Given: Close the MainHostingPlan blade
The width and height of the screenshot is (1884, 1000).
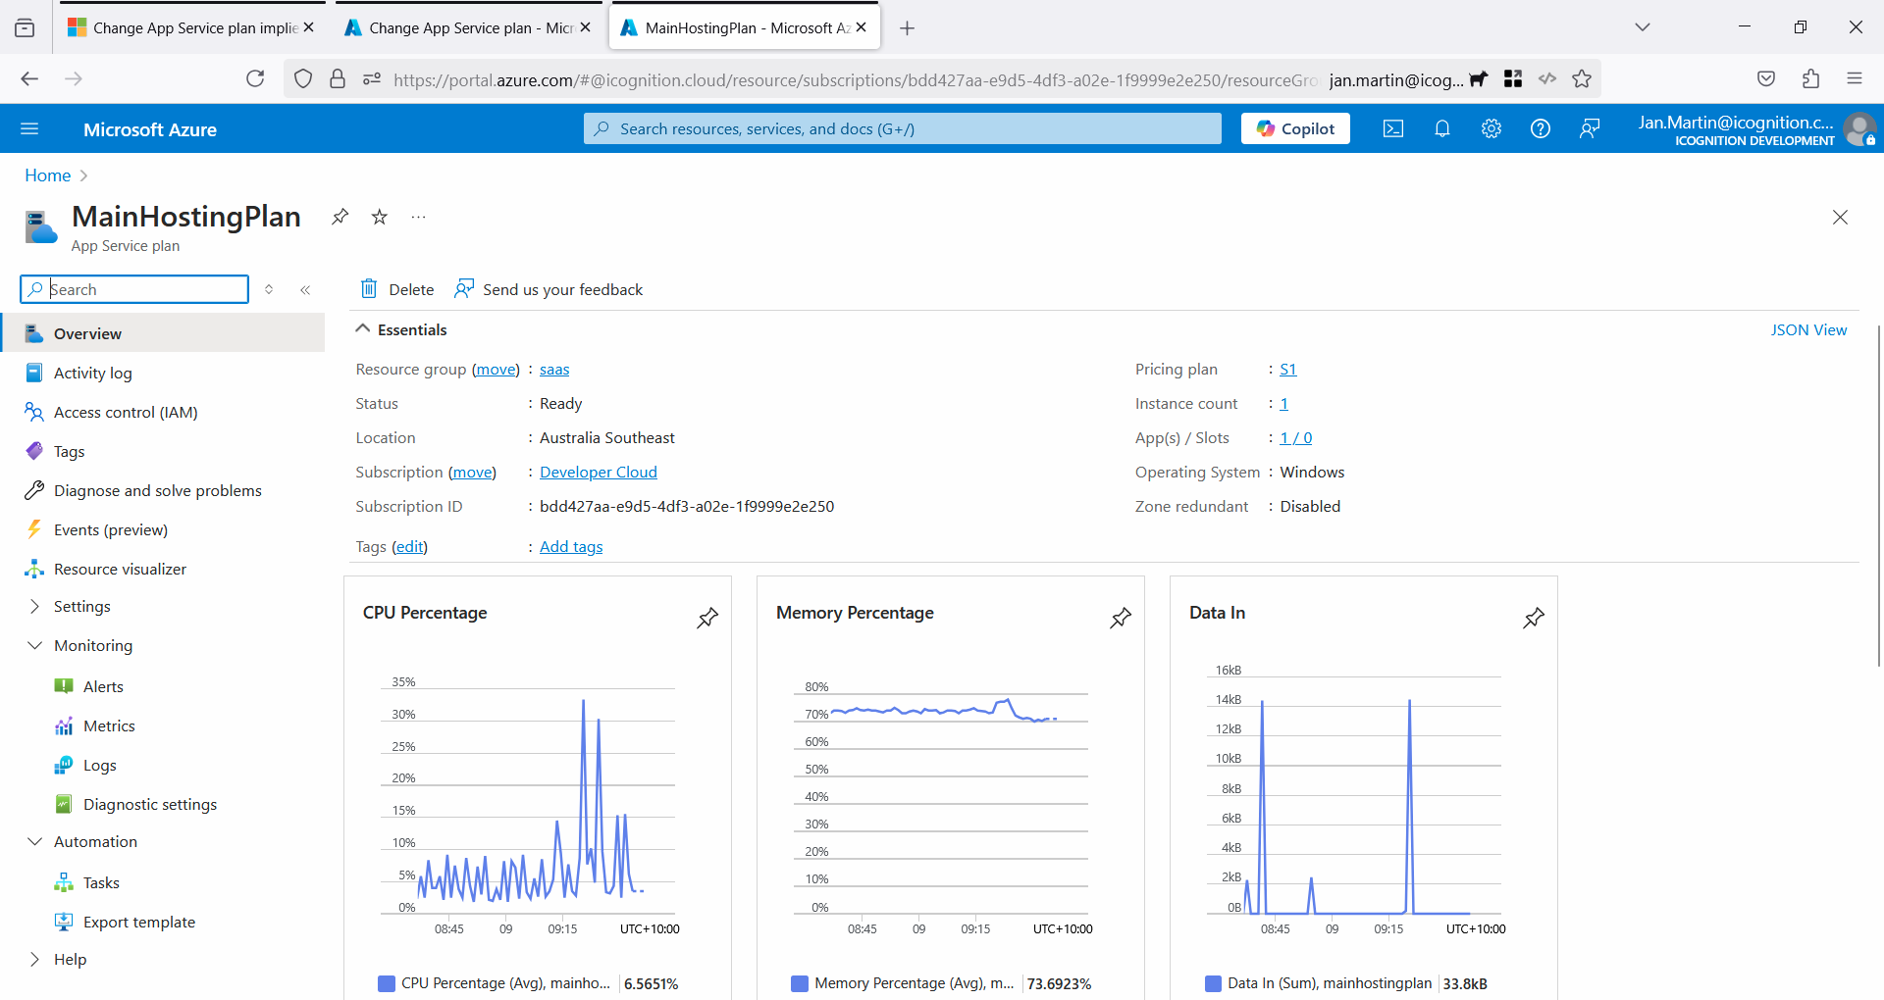Looking at the screenshot, I should tap(1840, 218).
